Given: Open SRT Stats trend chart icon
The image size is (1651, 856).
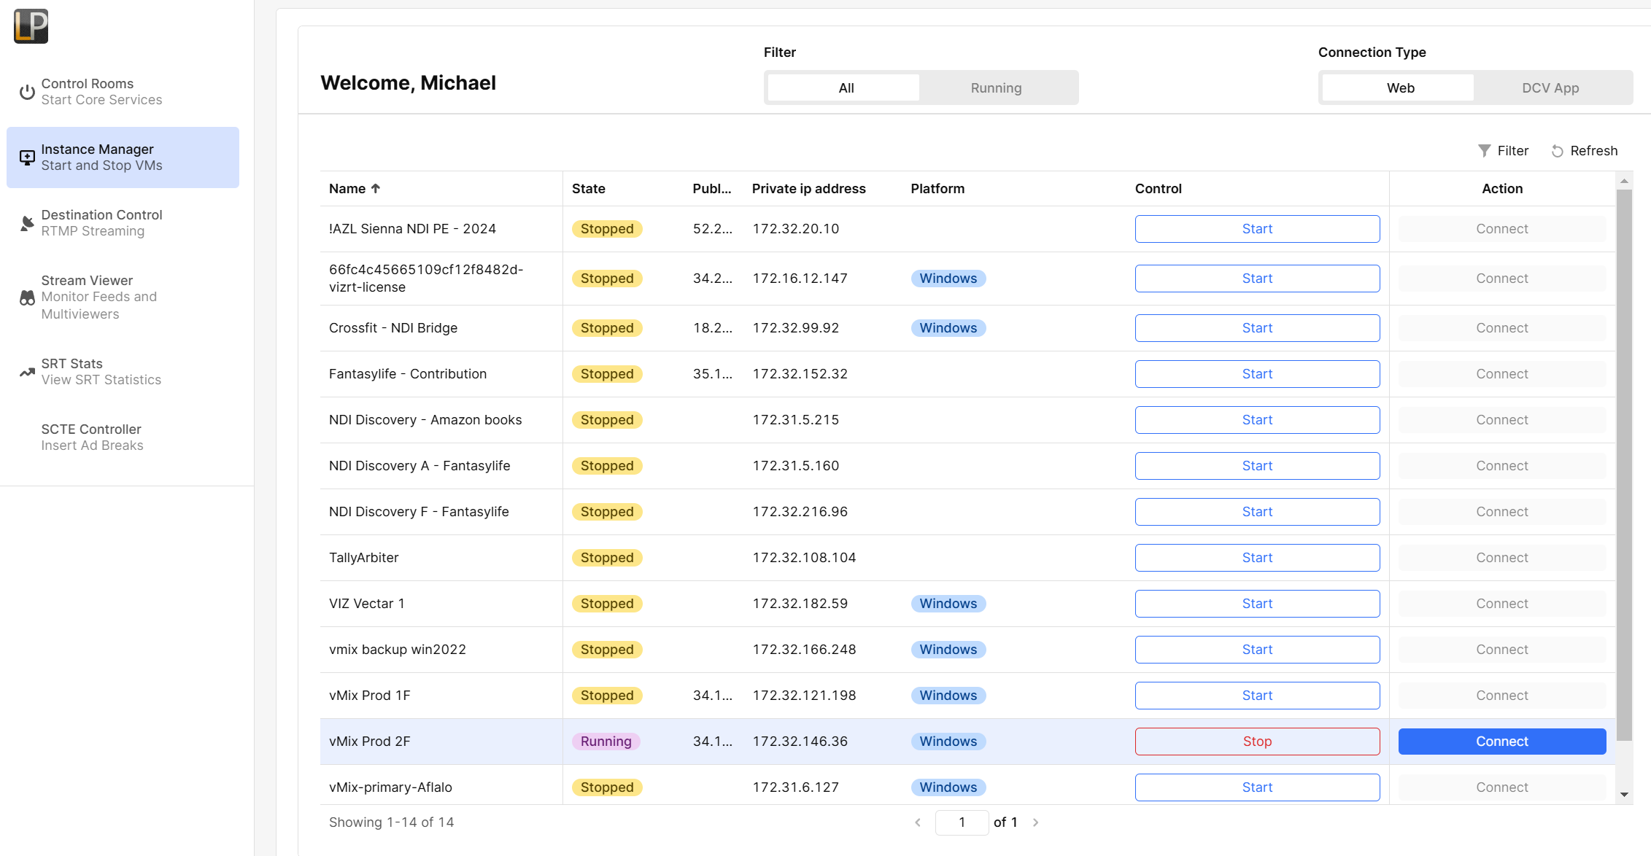Looking at the screenshot, I should click(x=27, y=372).
